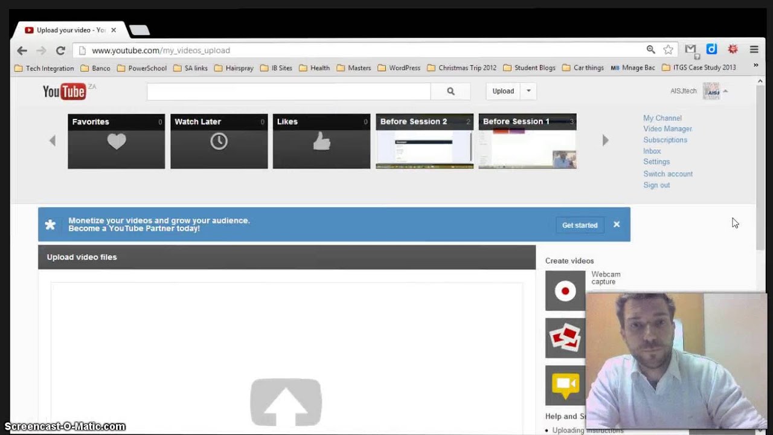Open the Car things bookmark folder
This screenshot has height=435, width=773.
583,68
